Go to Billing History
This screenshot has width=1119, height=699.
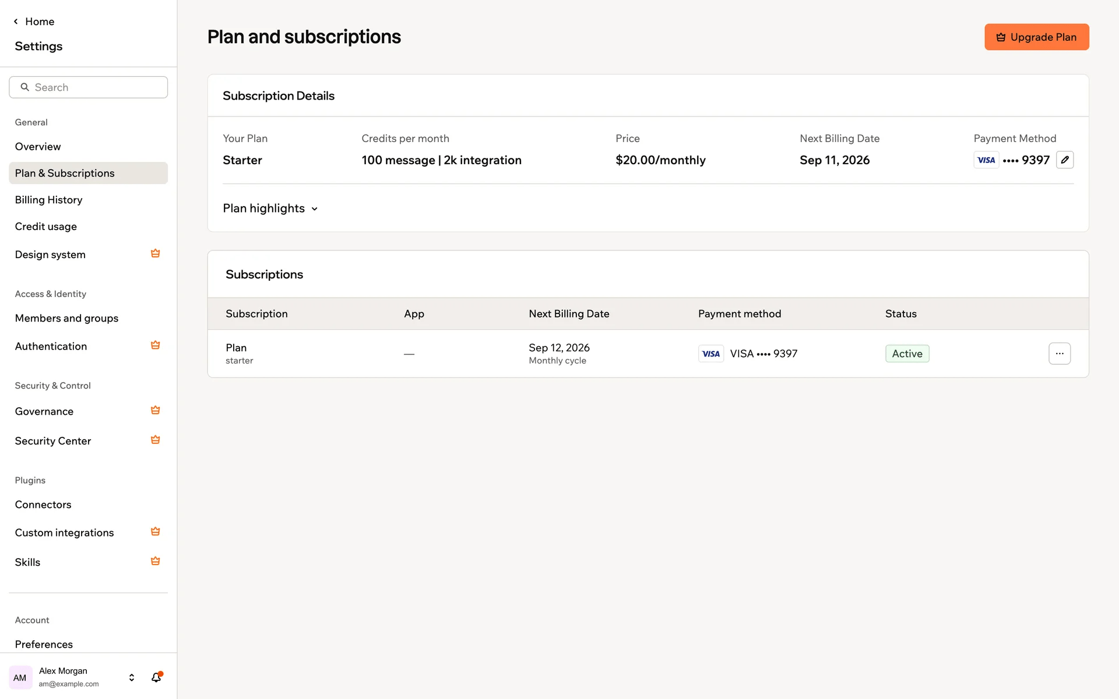pyautogui.click(x=88, y=200)
